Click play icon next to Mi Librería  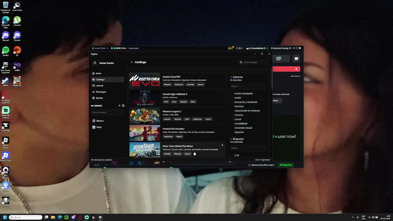tap(123, 106)
